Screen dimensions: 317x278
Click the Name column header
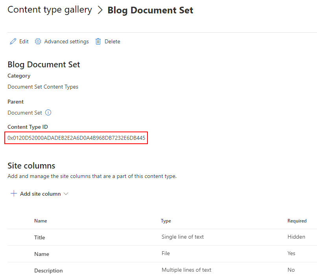coord(41,221)
